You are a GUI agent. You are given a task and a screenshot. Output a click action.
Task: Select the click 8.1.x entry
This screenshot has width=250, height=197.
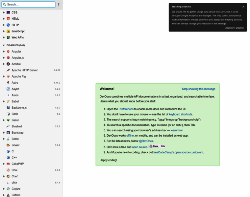[x=31, y=183]
